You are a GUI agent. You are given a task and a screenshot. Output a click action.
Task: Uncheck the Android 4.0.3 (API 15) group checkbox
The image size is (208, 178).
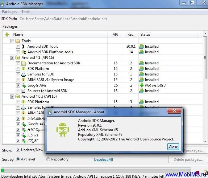point(12,96)
